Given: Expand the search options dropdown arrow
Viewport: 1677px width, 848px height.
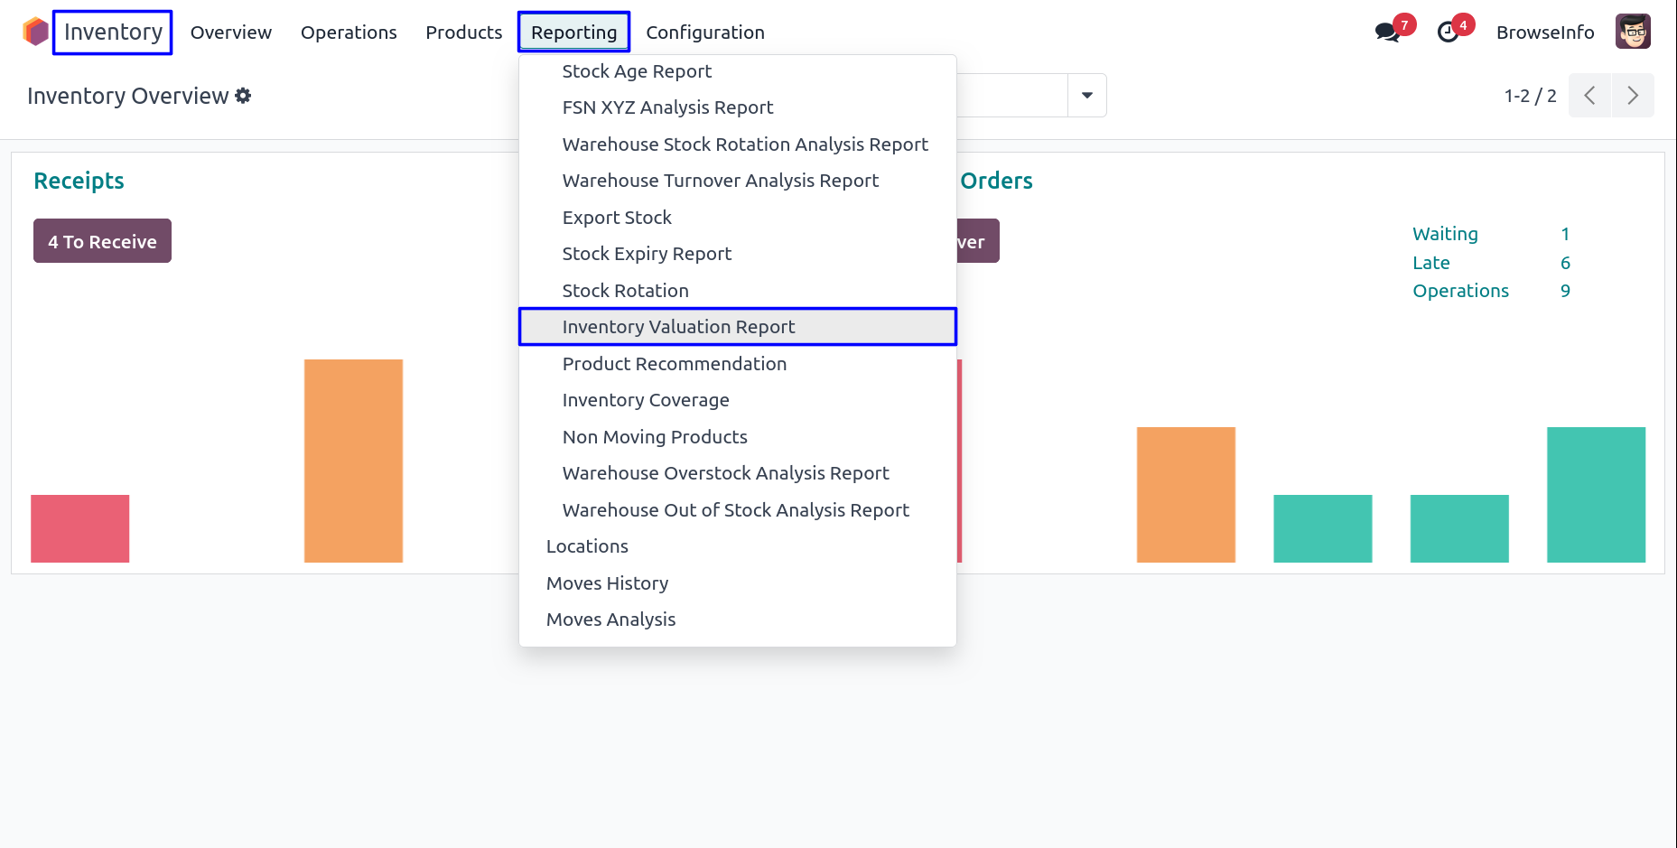Looking at the screenshot, I should pos(1087,96).
